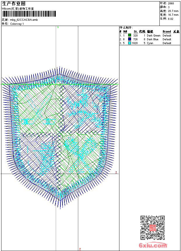Click the Cyan description text
This screenshot has height=251, width=181.
150,43
